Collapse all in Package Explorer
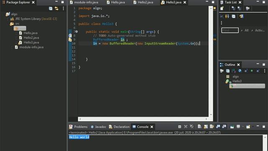This screenshot has width=268, height=151. 51,8
